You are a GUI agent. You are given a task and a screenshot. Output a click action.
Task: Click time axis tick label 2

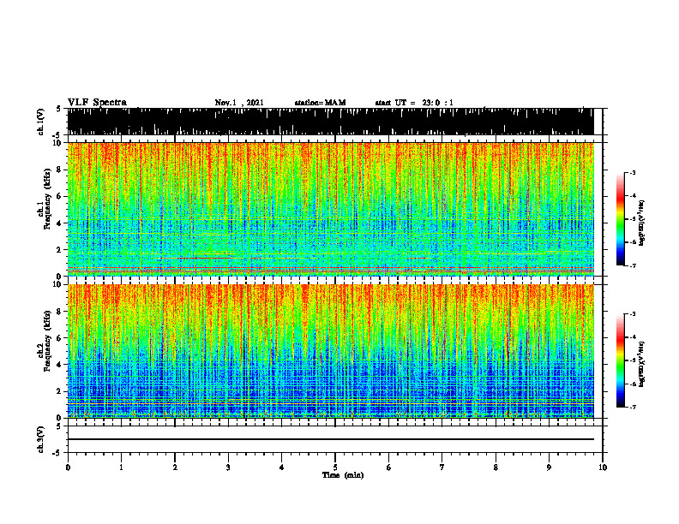[175, 467]
